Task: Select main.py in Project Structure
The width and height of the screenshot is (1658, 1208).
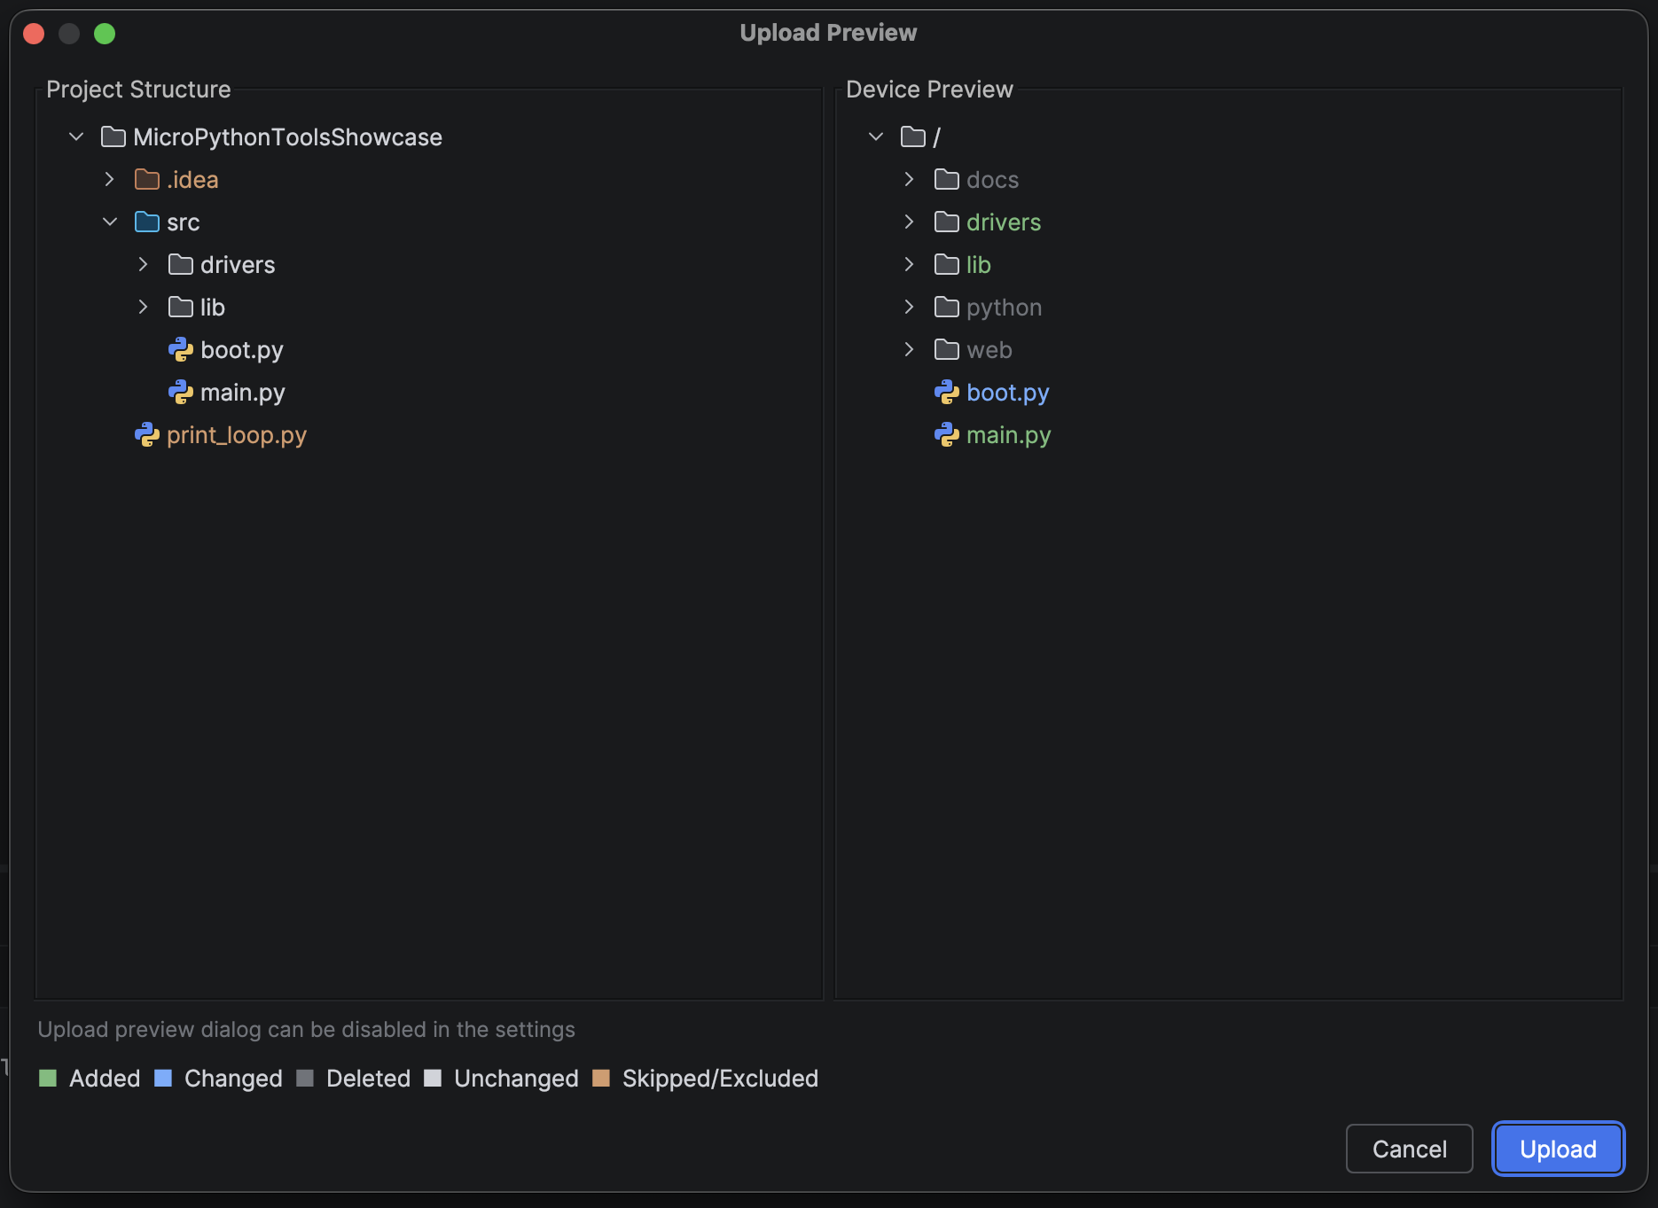Action: tap(243, 393)
